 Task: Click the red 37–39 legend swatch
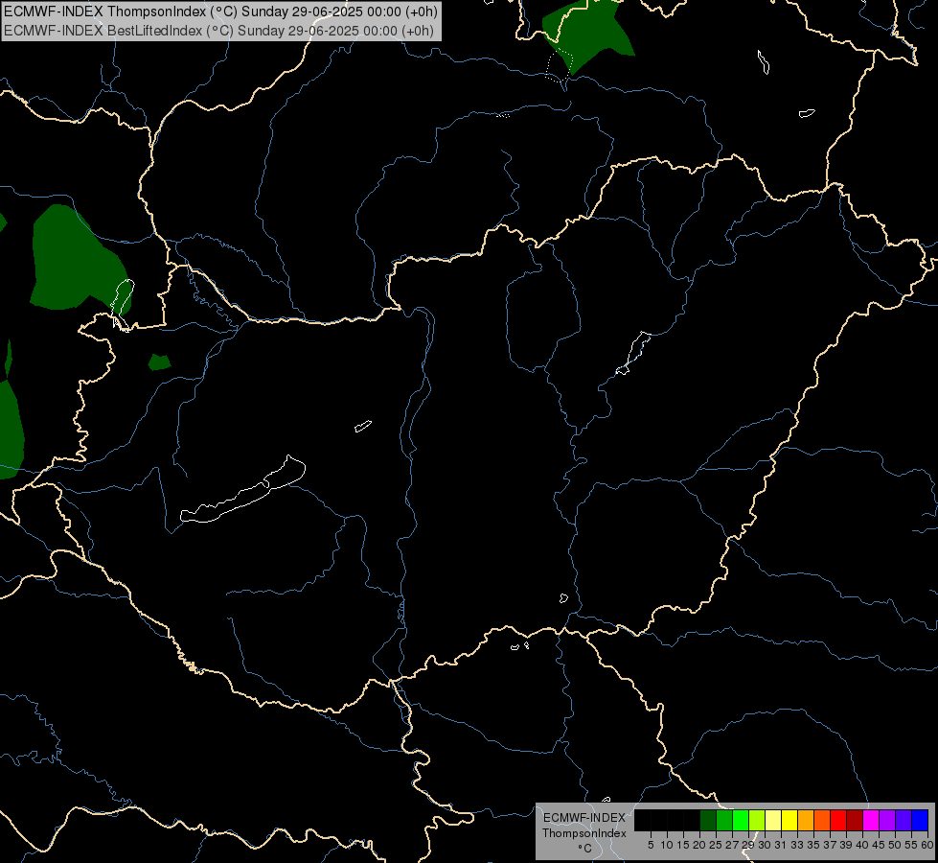click(838, 820)
